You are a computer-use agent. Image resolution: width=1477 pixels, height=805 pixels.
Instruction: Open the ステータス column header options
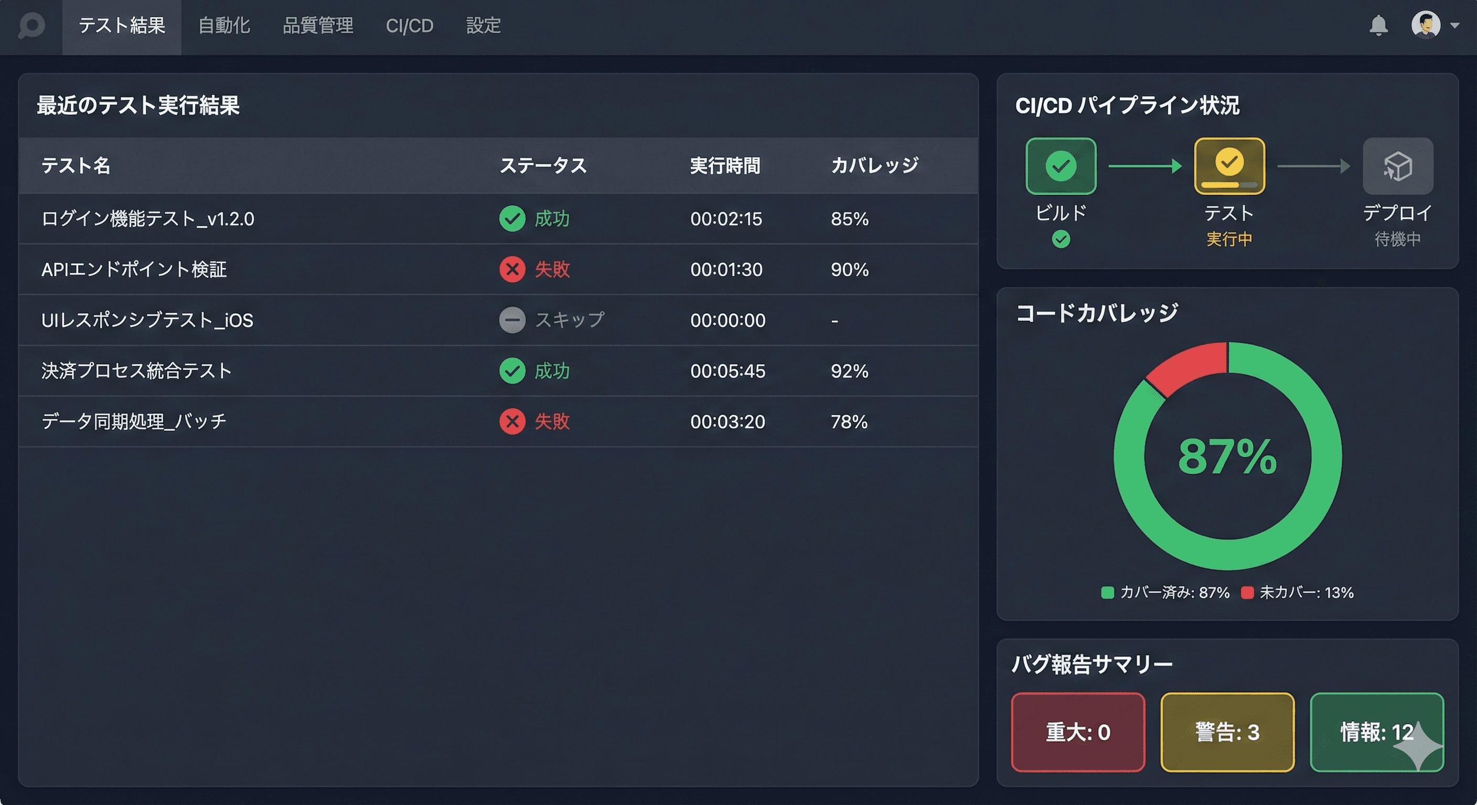coord(543,166)
